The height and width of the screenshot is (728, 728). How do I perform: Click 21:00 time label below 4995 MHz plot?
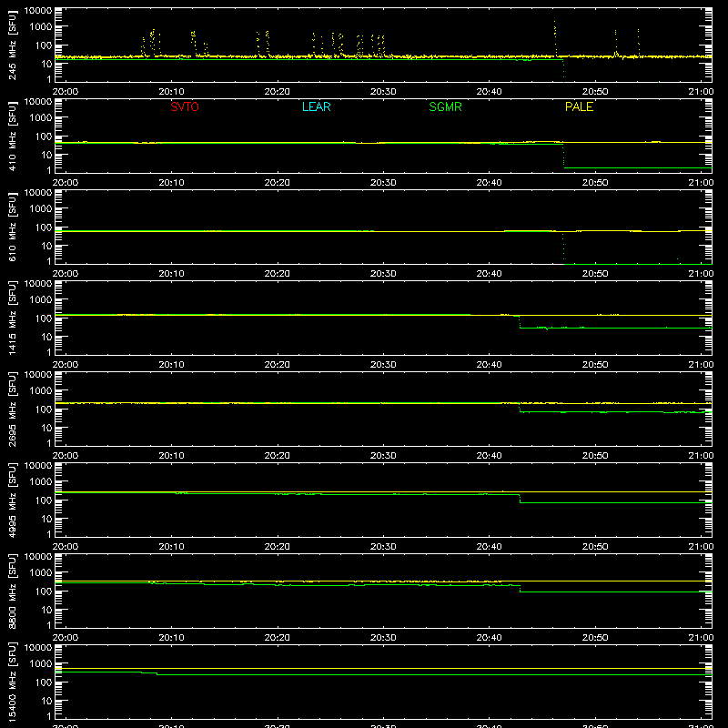pyautogui.click(x=701, y=547)
